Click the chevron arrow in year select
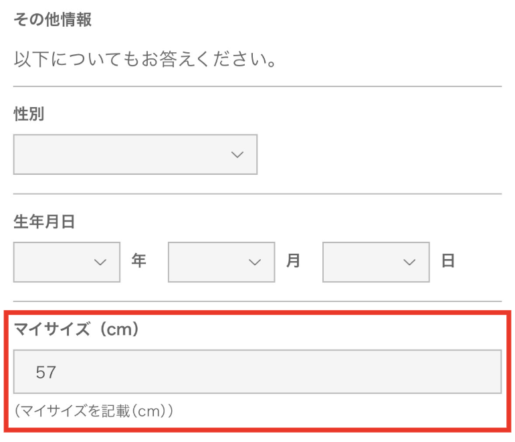The width and height of the screenshot is (515, 442). (x=100, y=262)
